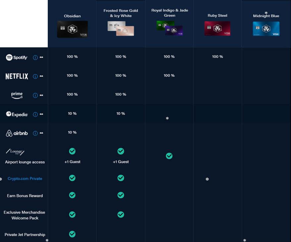Click the info icon next to Expedia
This screenshot has height=242, width=291.
tap(35, 115)
